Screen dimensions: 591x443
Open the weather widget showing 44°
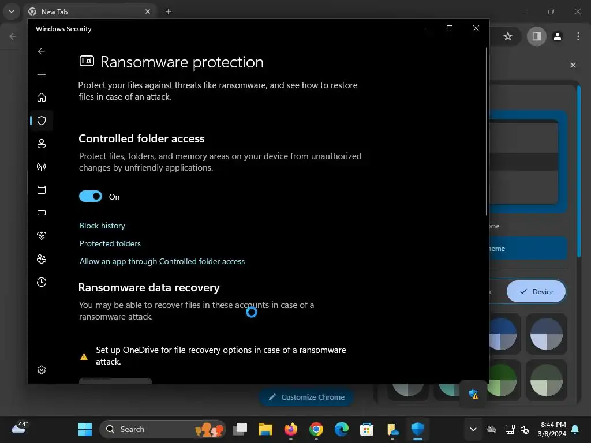(20, 427)
